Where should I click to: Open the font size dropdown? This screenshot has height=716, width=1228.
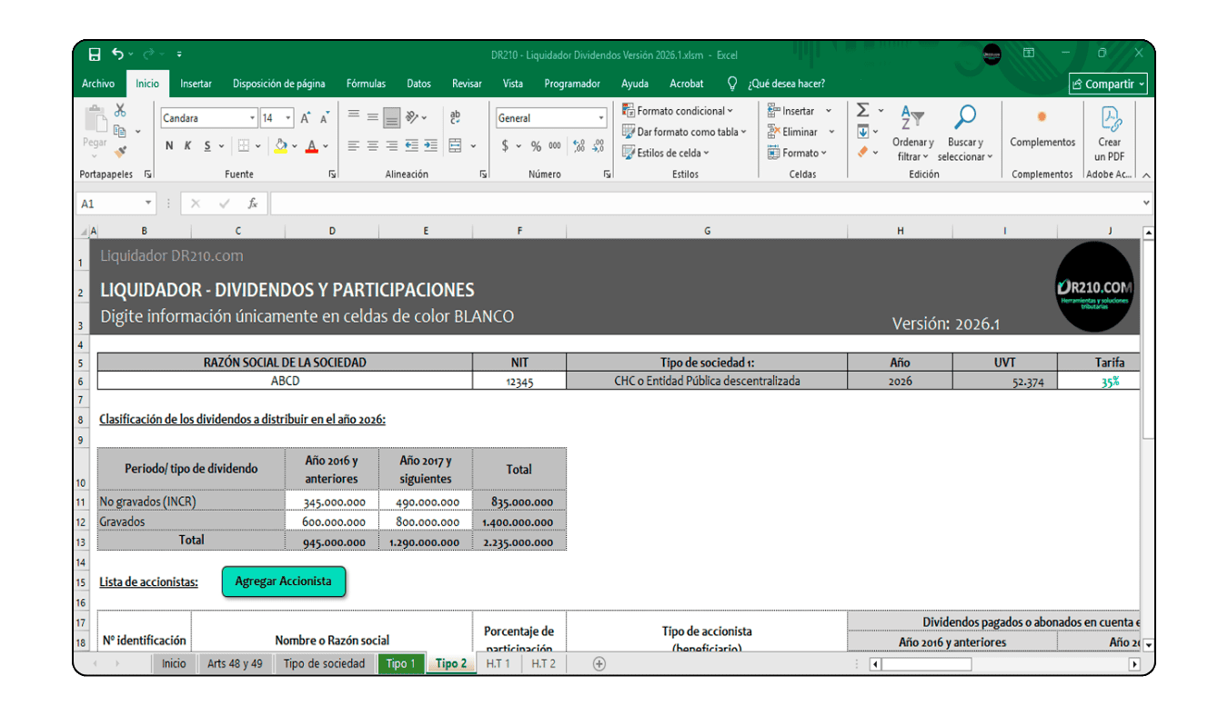point(287,118)
